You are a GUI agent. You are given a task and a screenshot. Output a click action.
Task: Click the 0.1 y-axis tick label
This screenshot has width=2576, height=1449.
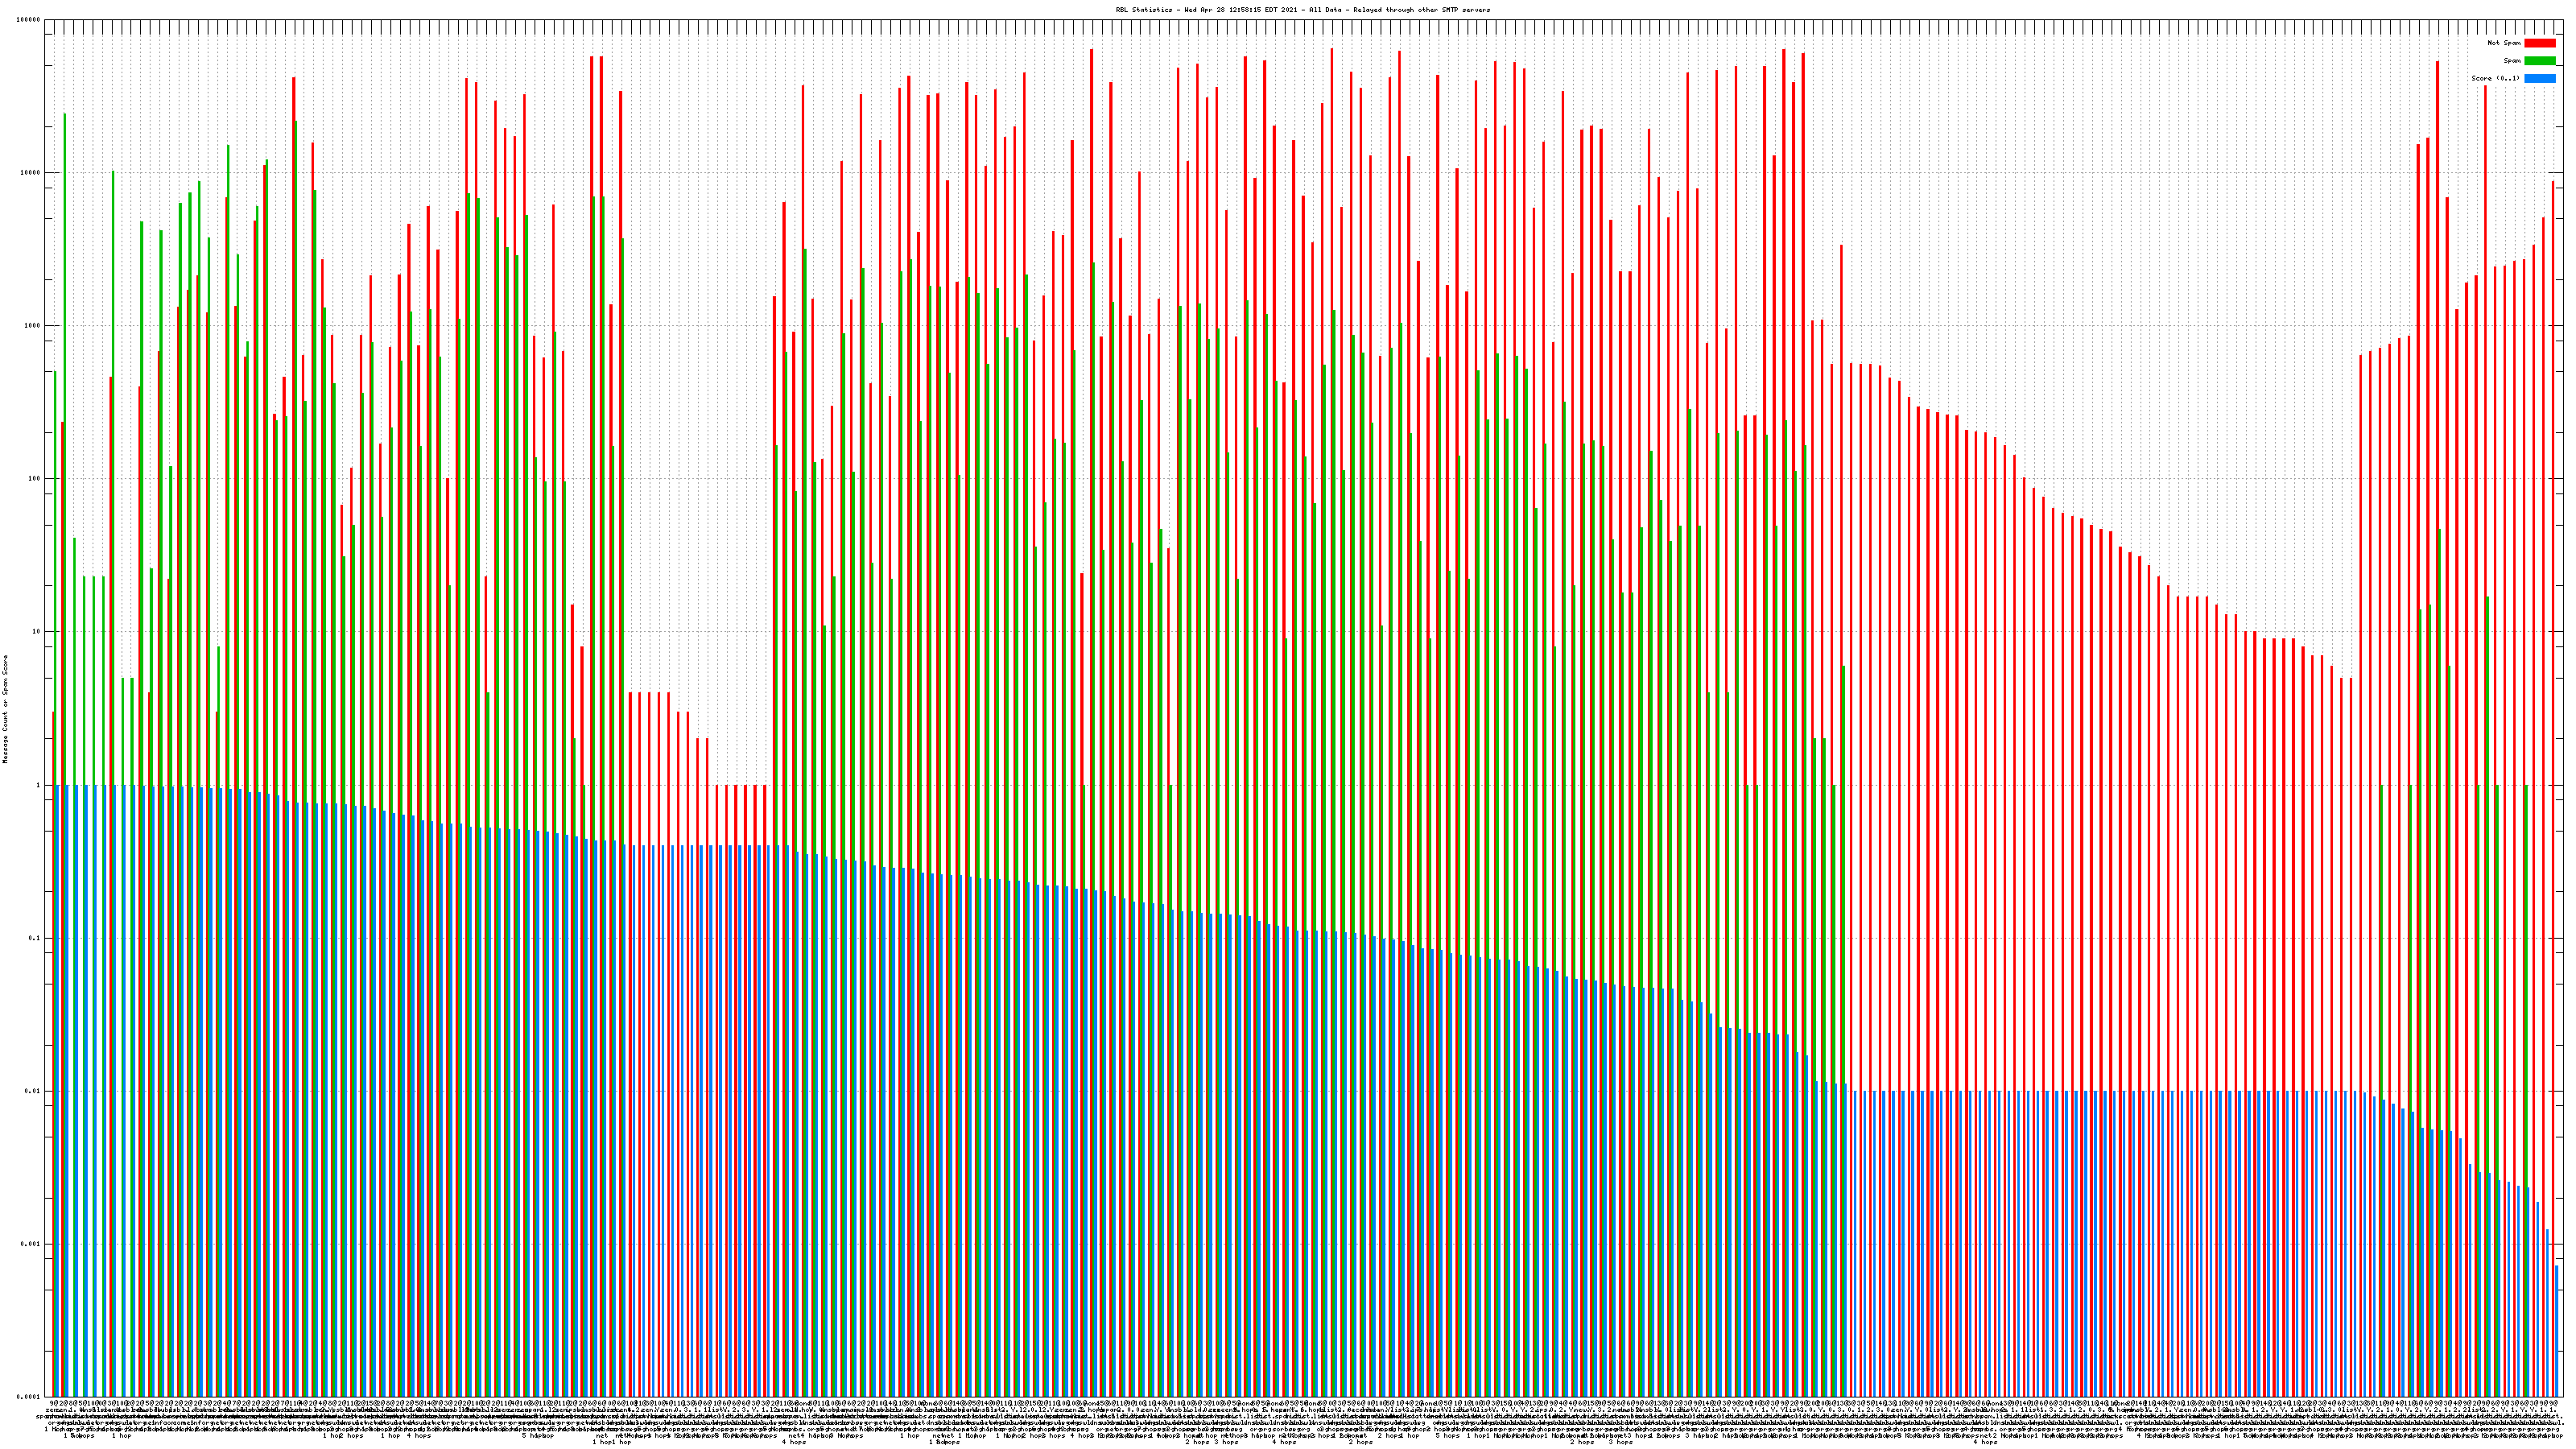point(35,938)
